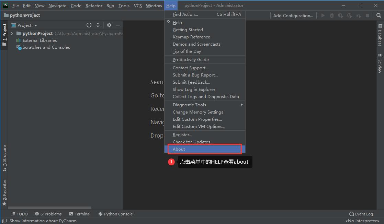Open the Event Log button
This screenshot has width=384, height=224.
pyautogui.click(x=361, y=214)
